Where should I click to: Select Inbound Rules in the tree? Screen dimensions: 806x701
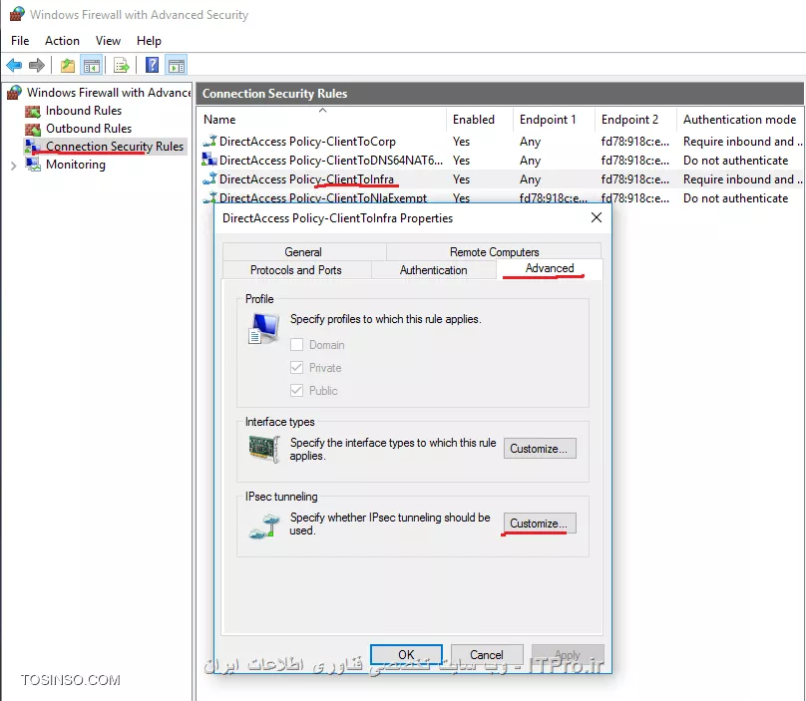[x=84, y=111]
